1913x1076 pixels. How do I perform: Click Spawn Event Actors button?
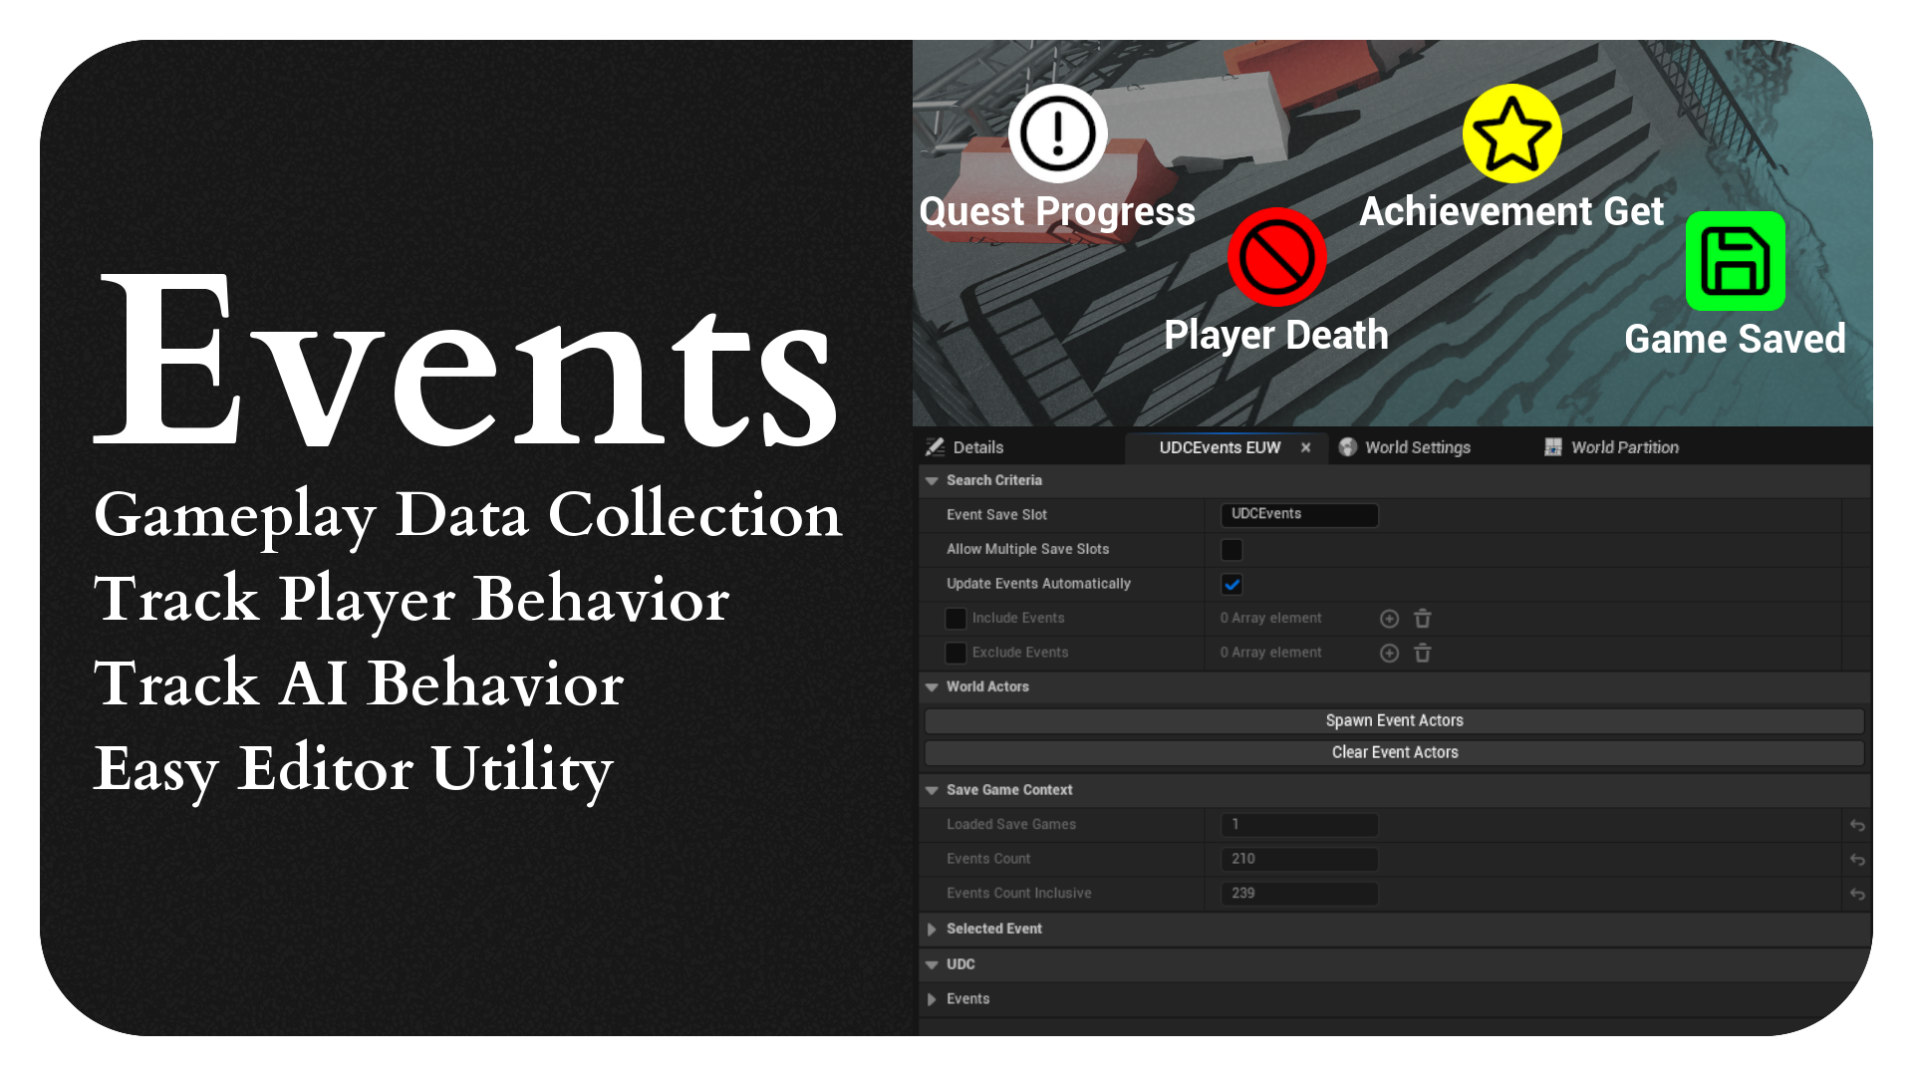[1394, 720]
